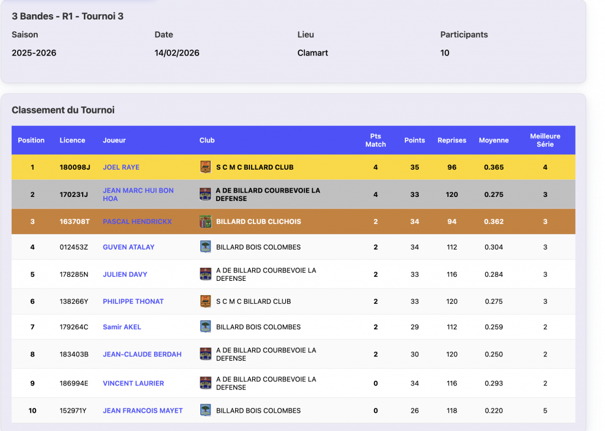Screen dimensions: 605x431
Task: Click the Position column header
Action: click(31, 140)
